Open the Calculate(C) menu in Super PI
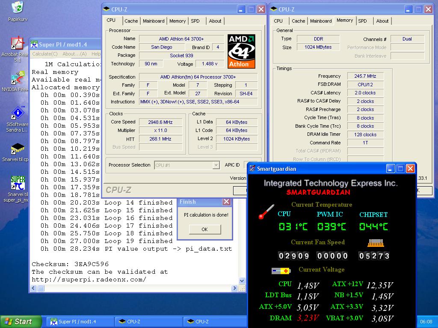 click(45, 54)
